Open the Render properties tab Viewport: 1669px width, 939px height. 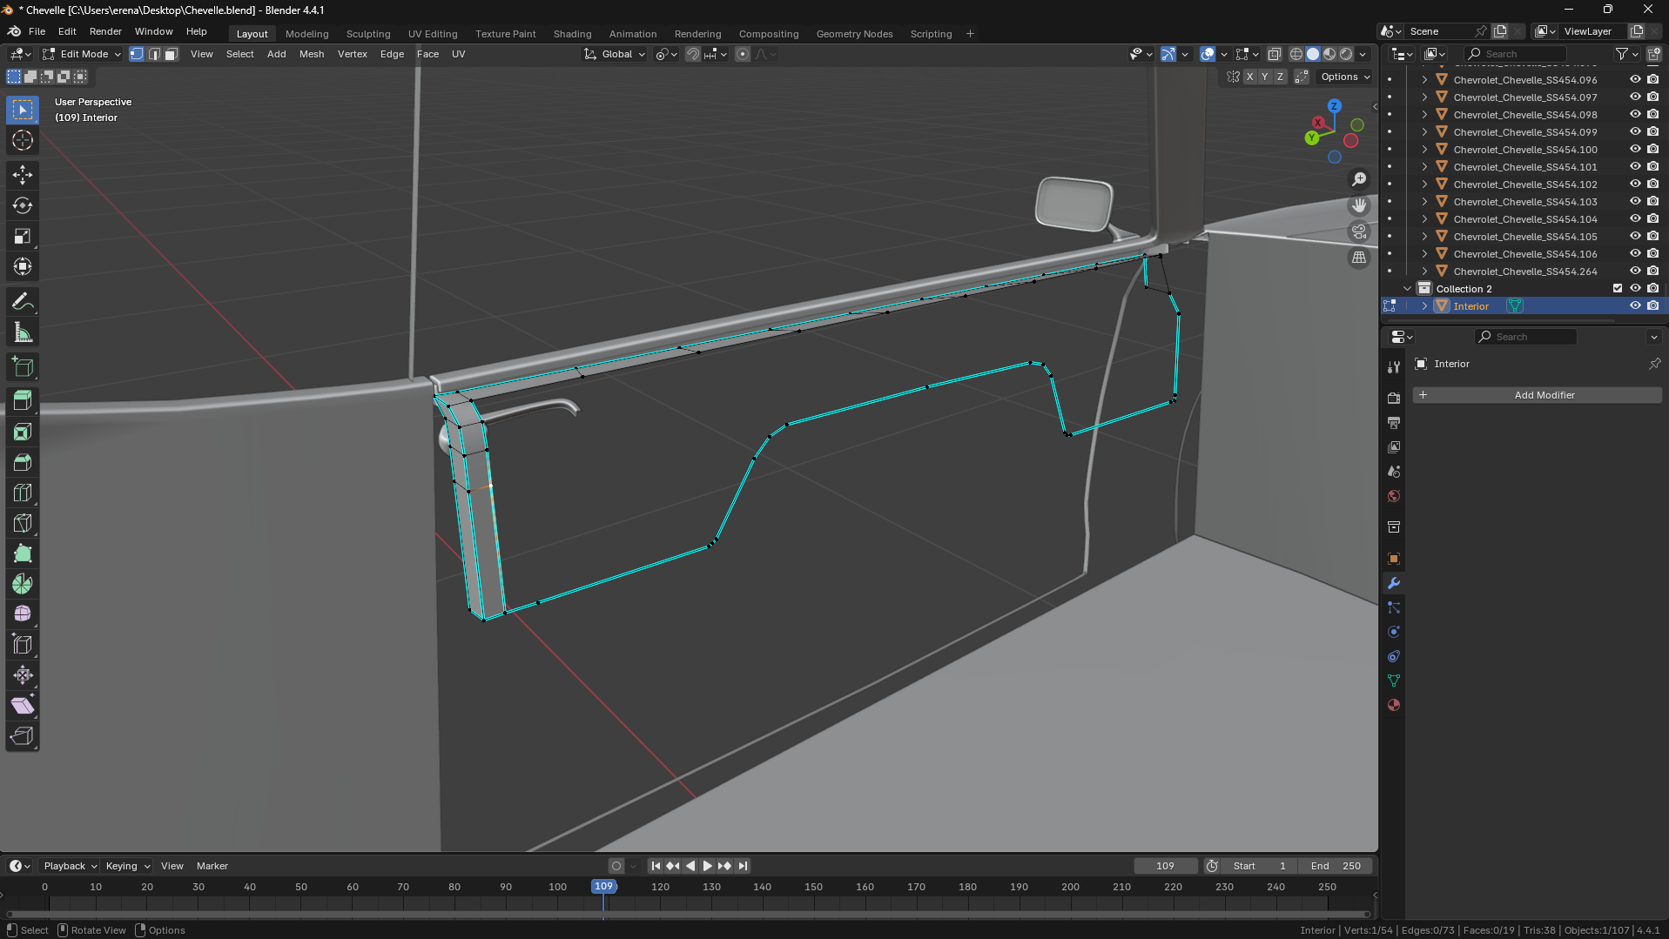tap(1394, 398)
